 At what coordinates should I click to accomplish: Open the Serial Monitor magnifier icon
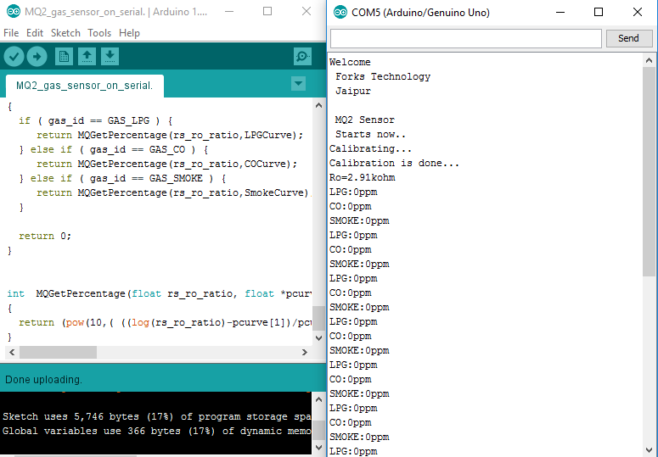click(x=302, y=56)
